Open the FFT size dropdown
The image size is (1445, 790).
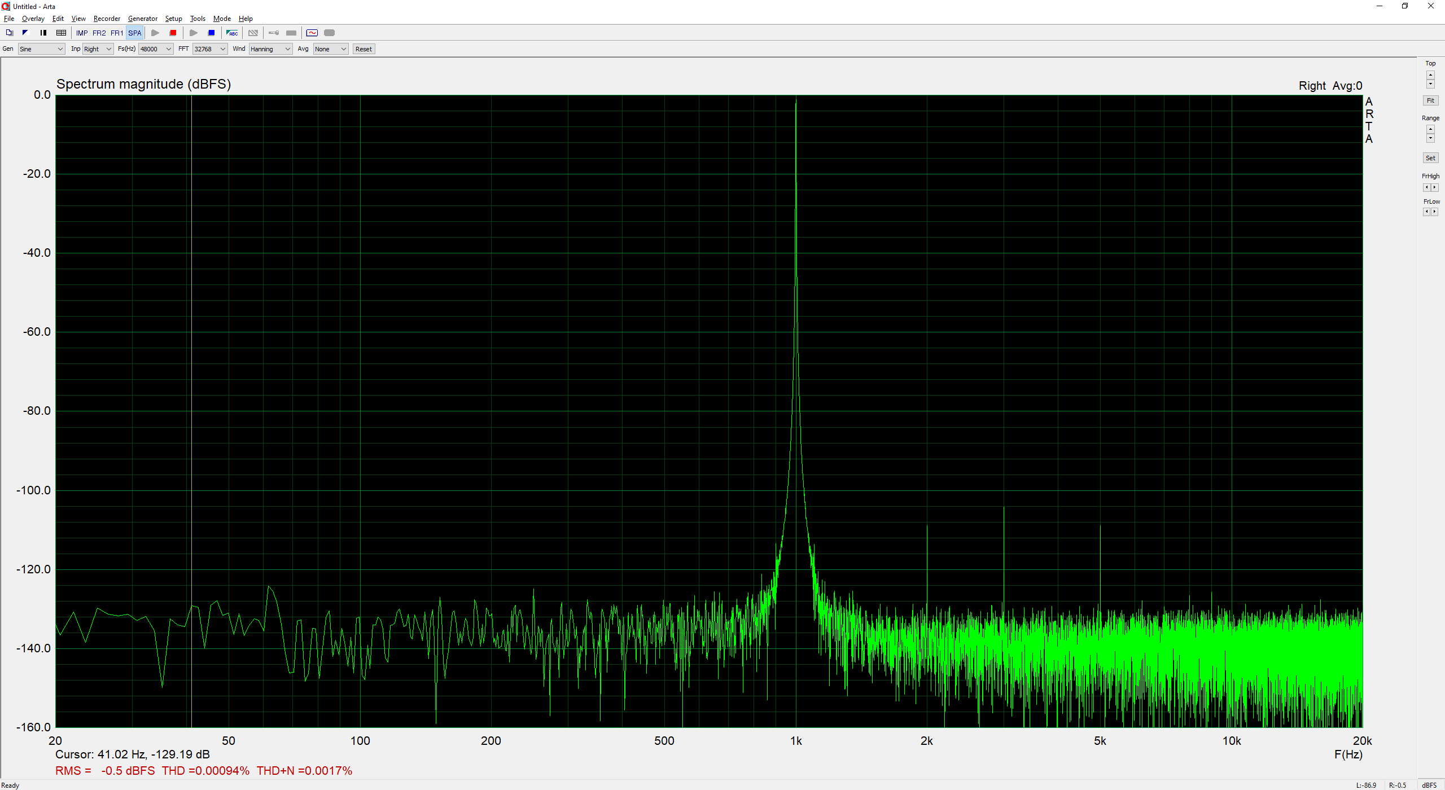(210, 49)
